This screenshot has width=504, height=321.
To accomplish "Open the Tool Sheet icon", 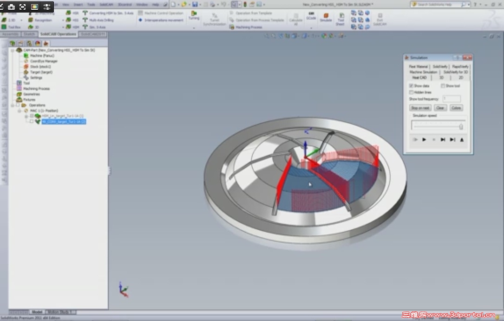I will point(340,19).
